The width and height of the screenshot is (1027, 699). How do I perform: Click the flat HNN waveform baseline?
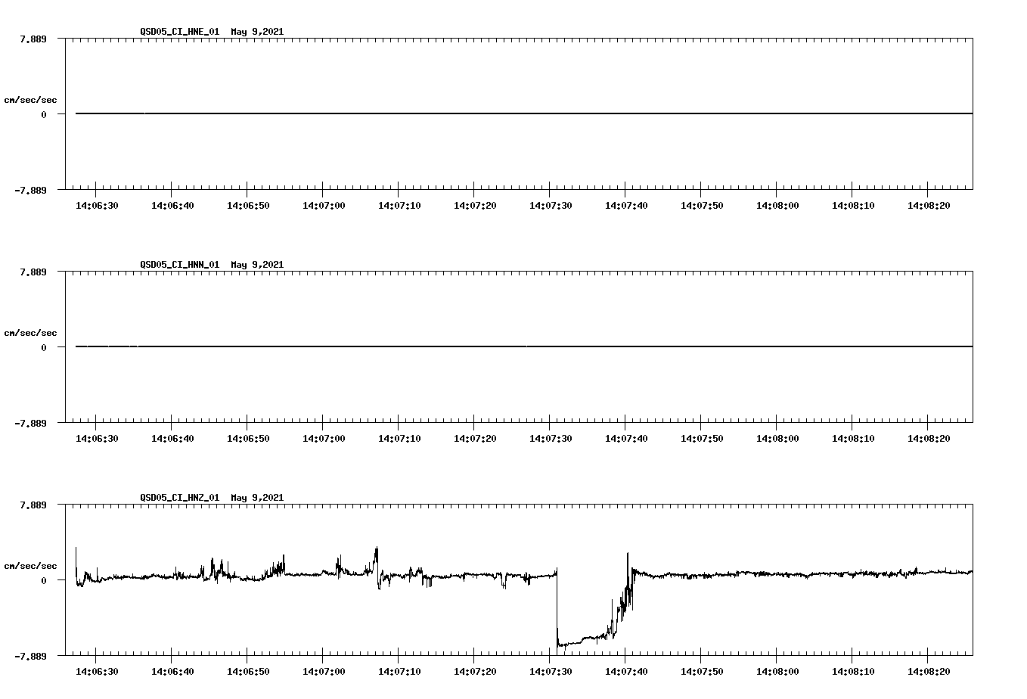tap(454, 347)
